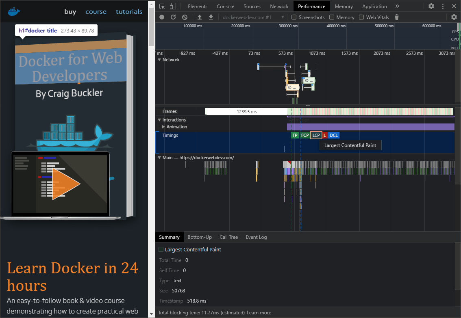461x318 pixels.
Task: Load a profile with upload icon
Action: coord(199,17)
